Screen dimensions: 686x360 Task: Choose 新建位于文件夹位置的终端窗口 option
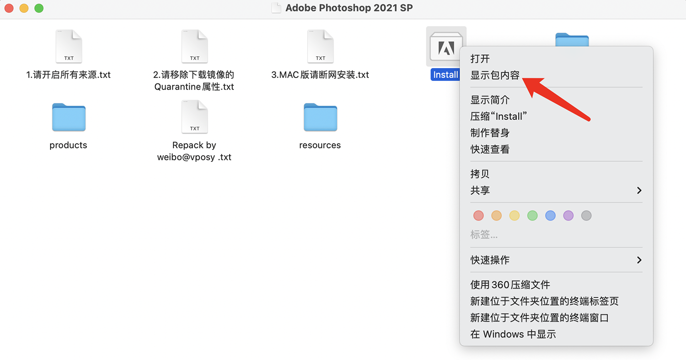(x=540, y=318)
